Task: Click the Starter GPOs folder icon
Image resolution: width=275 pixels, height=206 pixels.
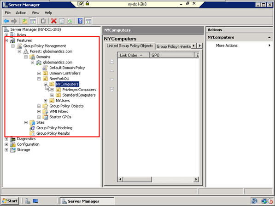Action: [x=45, y=117]
